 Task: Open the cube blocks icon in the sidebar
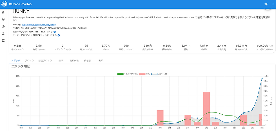[x=3, y=19]
